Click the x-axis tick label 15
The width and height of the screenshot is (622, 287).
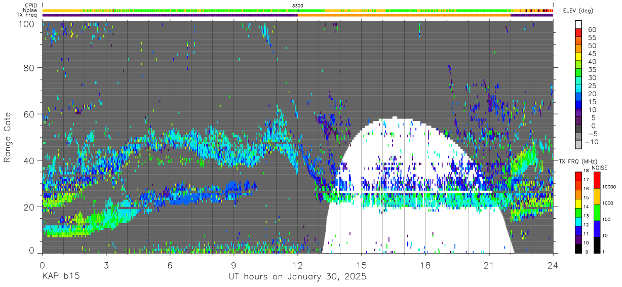click(362, 265)
